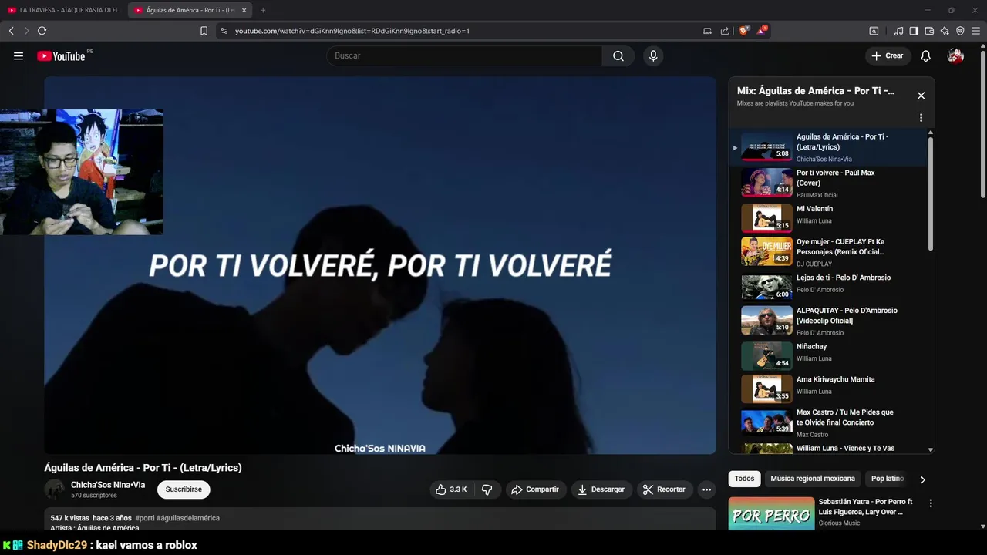Open Brave Rewards triangle icon
This screenshot has height=555, width=987.
(762, 31)
